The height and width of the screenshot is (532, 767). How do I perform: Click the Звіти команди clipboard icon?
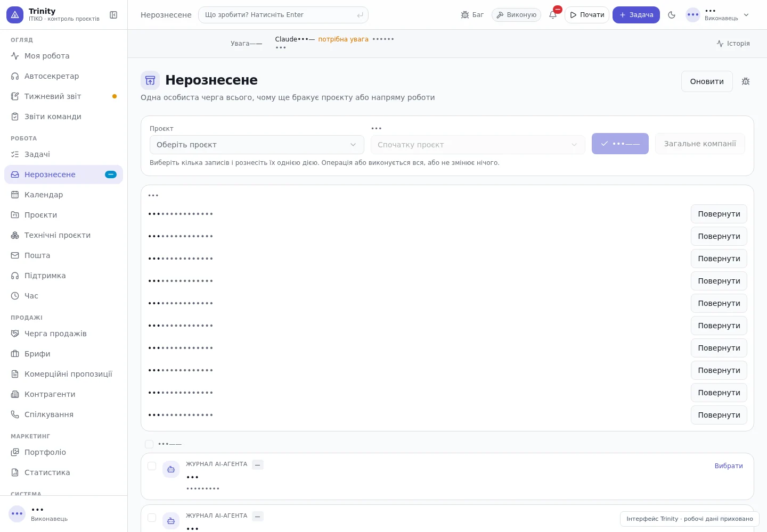tap(15, 117)
